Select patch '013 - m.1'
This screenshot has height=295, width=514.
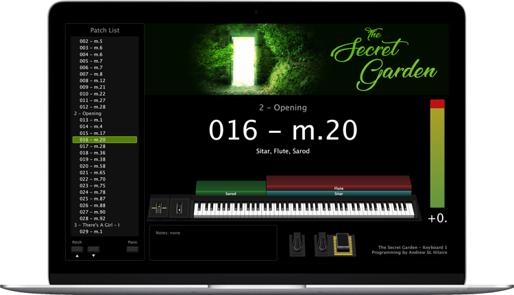(90, 120)
